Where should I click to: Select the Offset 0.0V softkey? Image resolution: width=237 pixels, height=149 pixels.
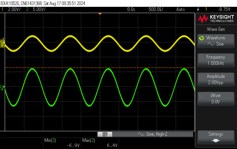pos(215,99)
